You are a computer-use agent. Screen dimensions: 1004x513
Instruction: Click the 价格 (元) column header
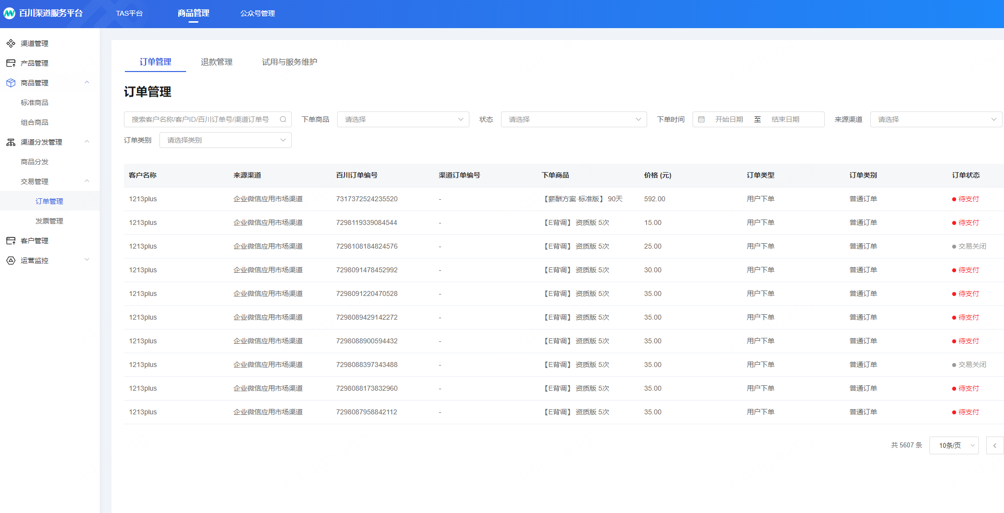point(657,176)
